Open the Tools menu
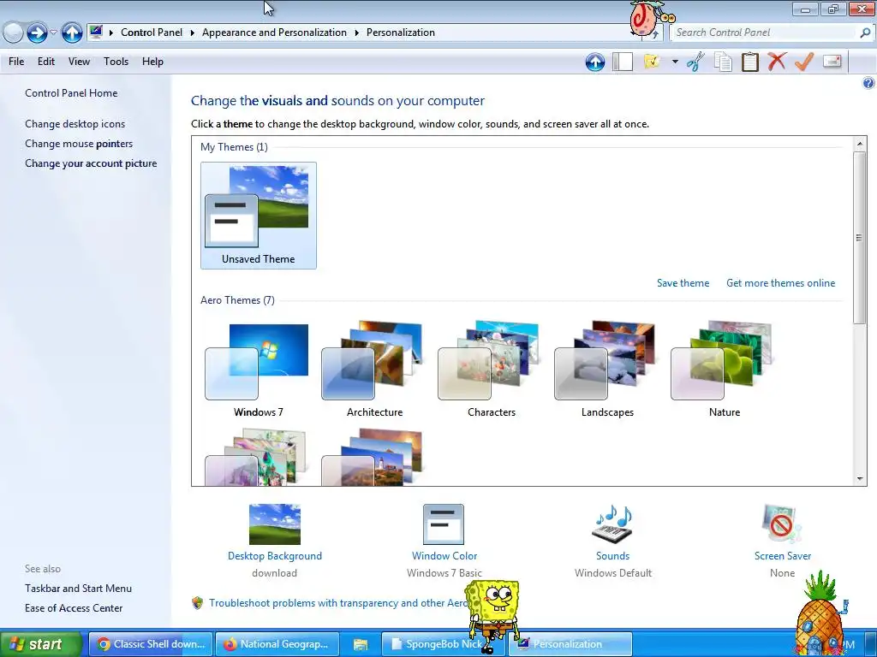Image resolution: width=877 pixels, height=657 pixels. point(116,62)
